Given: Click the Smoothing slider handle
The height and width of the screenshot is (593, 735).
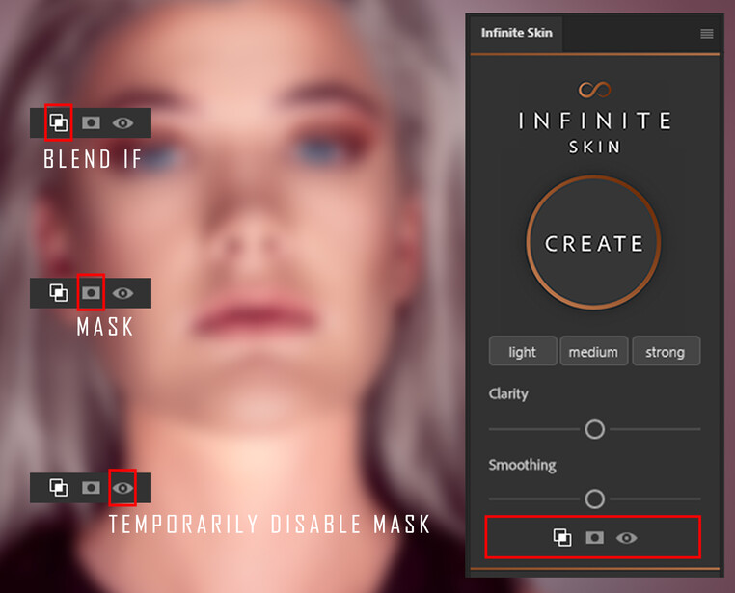Looking at the screenshot, I should [x=595, y=499].
